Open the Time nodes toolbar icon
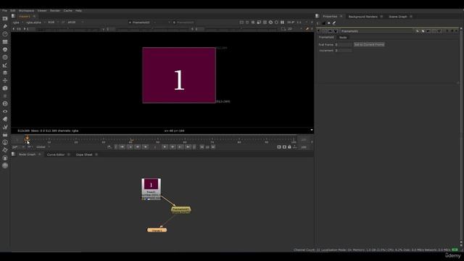Image resolution: width=464 pixels, height=261 pixels. [5, 34]
